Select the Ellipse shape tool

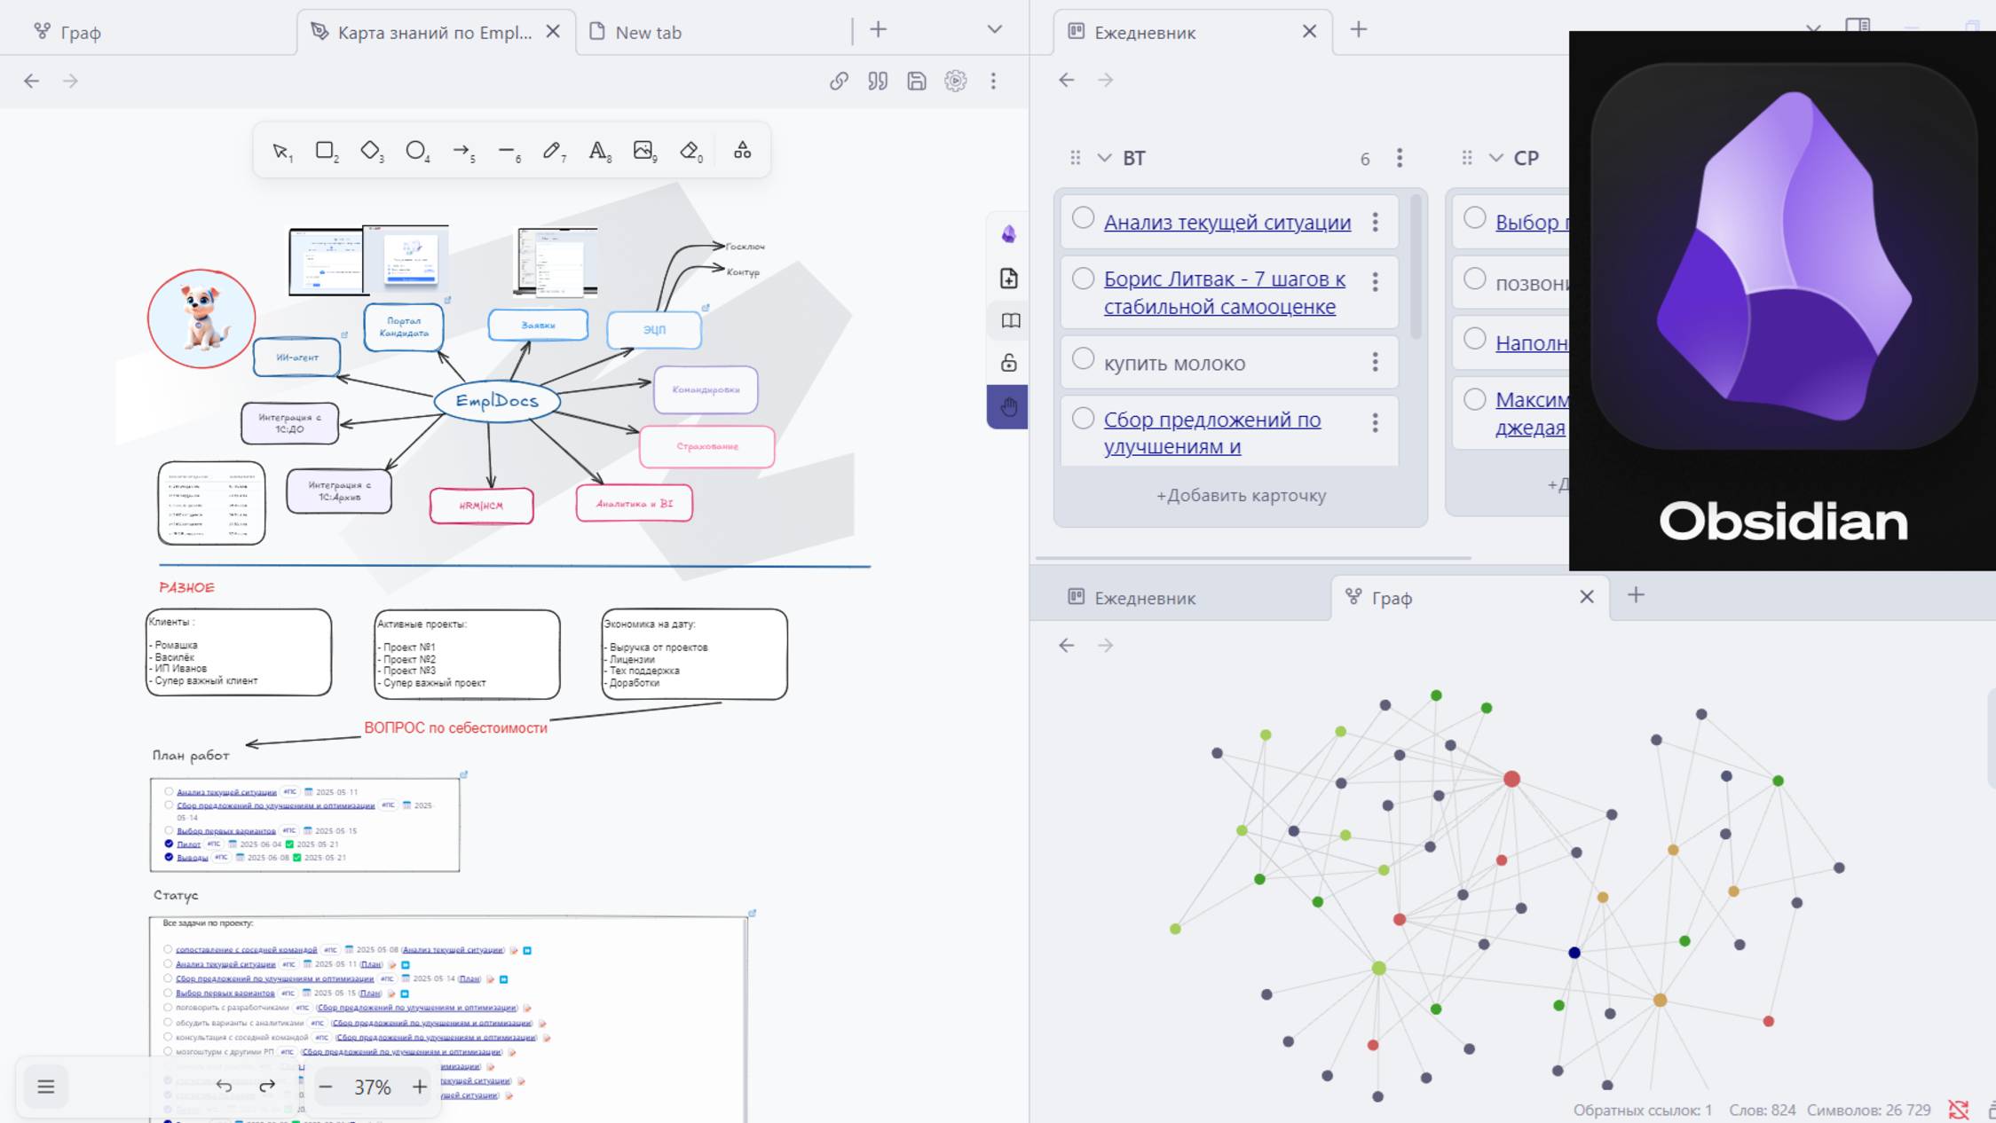(x=416, y=151)
